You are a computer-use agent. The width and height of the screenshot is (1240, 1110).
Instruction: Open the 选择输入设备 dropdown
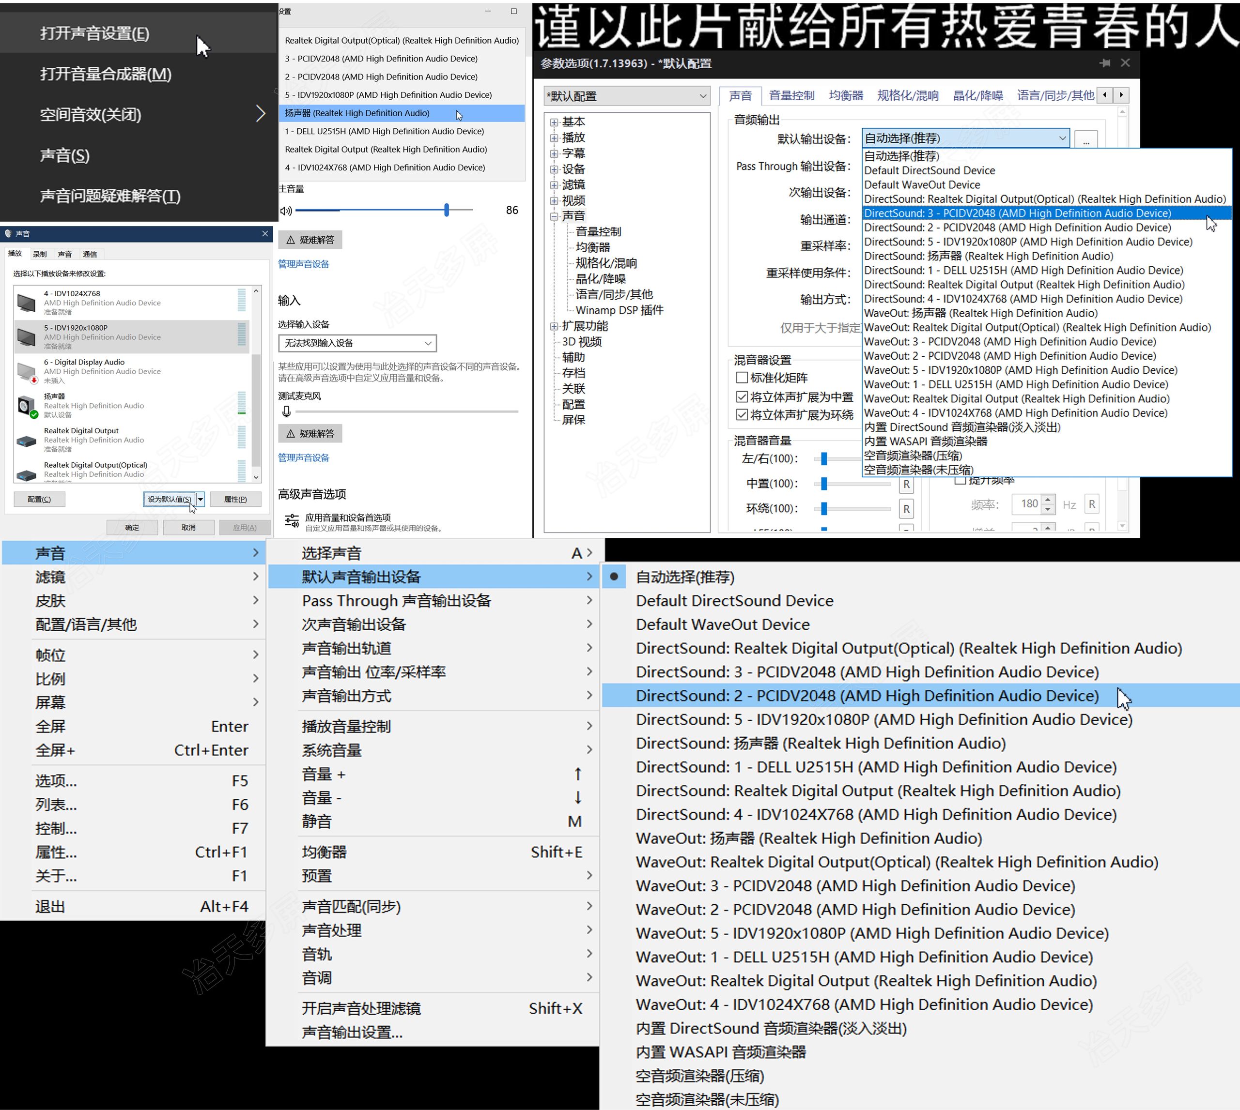click(357, 343)
